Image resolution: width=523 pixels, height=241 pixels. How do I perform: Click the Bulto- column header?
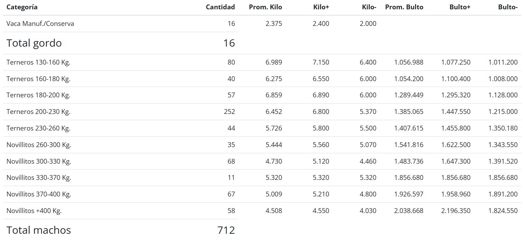click(x=507, y=7)
